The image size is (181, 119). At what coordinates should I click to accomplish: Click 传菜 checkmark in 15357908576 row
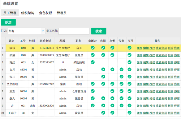(121, 105)
